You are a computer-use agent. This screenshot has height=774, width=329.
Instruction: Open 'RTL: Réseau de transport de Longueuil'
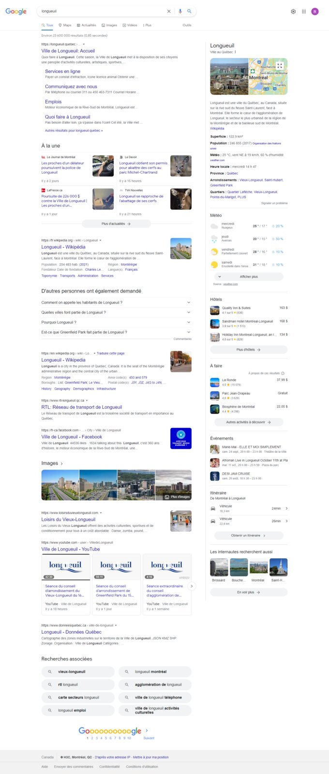(x=82, y=407)
